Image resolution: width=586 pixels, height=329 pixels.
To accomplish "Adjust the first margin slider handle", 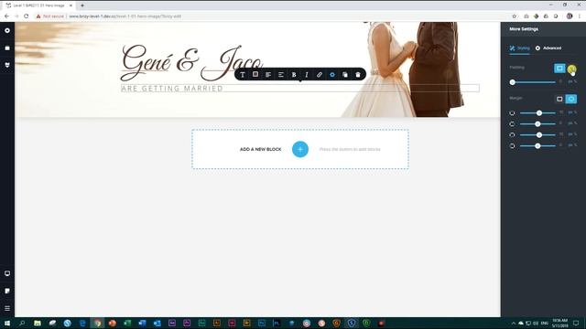I will [x=539, y=112].
